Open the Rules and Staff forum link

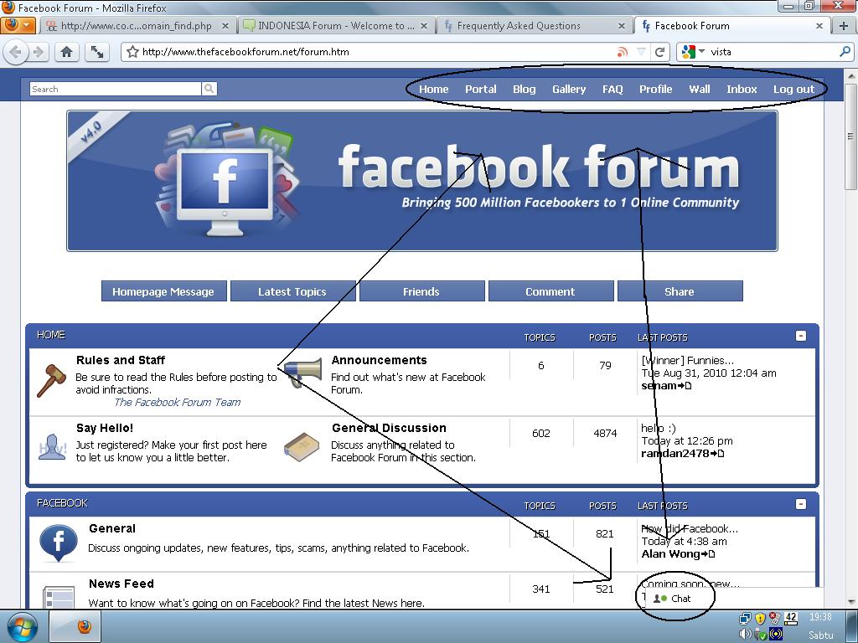(121, 360)
